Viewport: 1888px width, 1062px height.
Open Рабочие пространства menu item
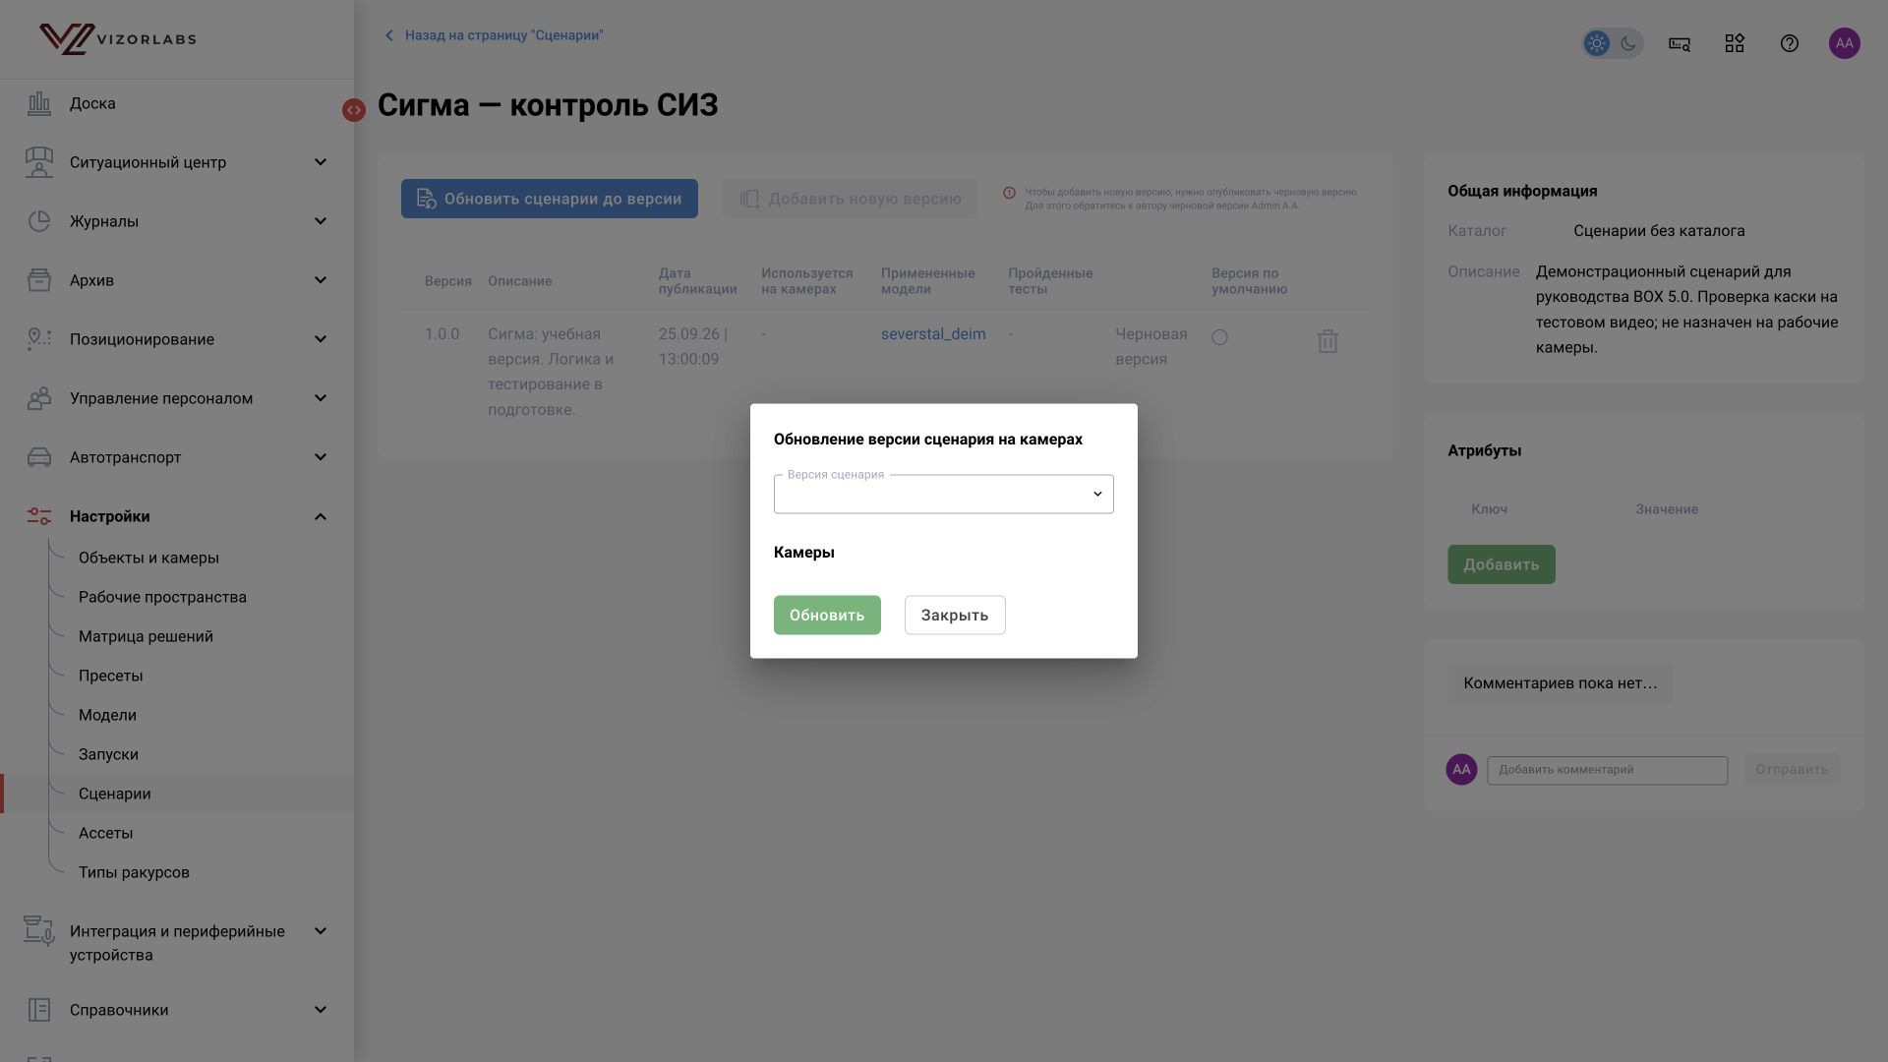[162, 597]
